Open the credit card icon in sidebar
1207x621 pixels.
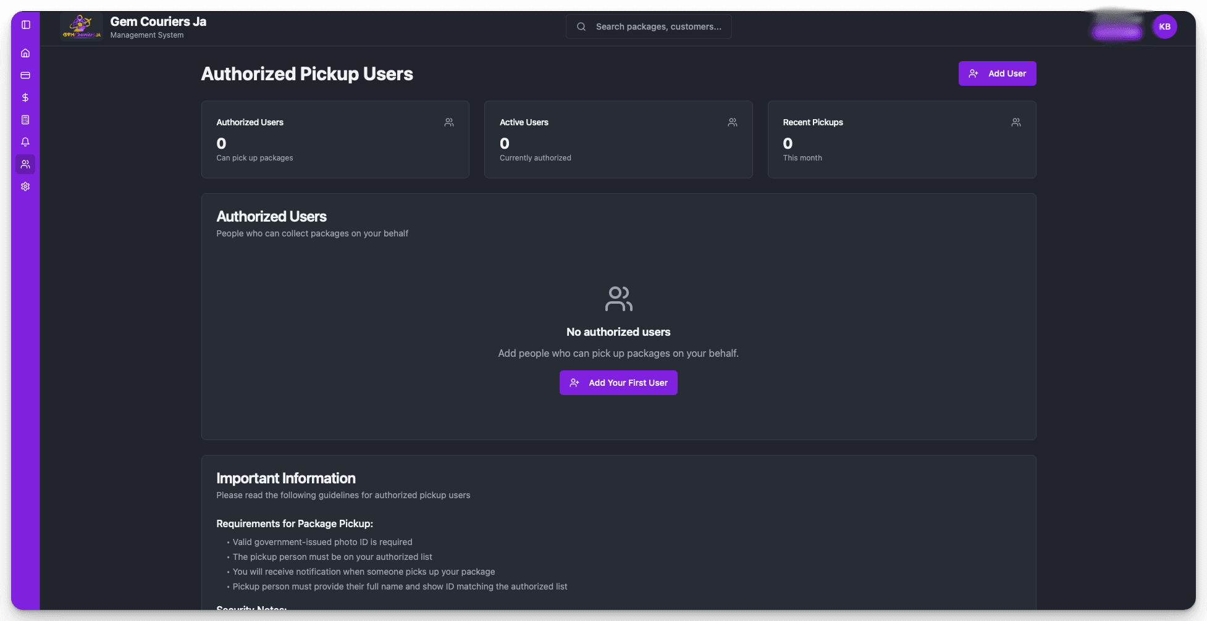[25, 75]
